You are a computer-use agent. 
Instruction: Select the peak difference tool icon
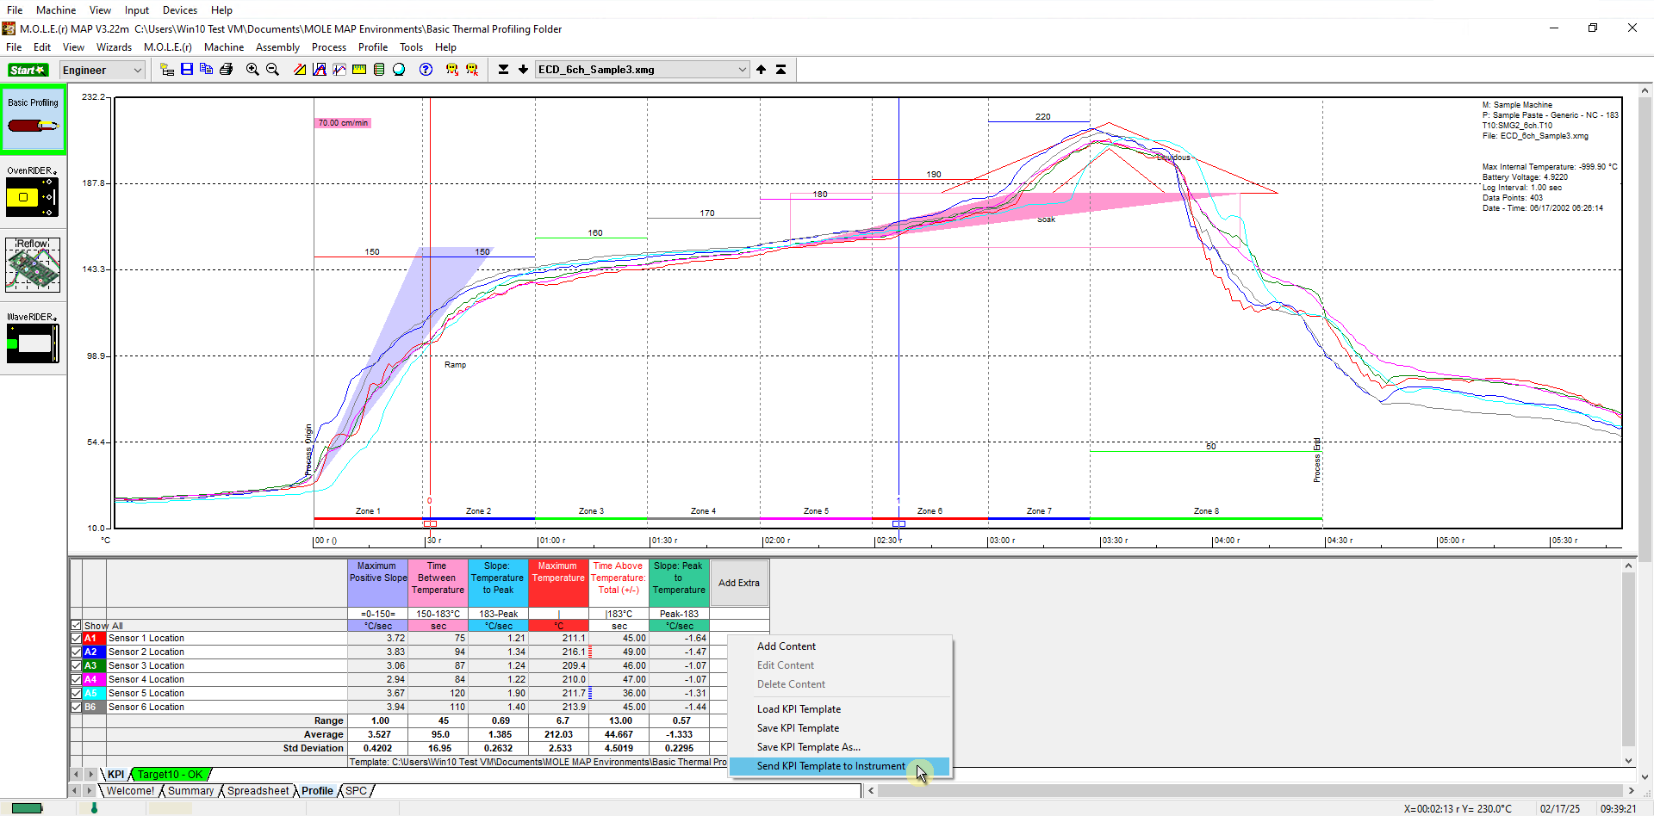320,70
